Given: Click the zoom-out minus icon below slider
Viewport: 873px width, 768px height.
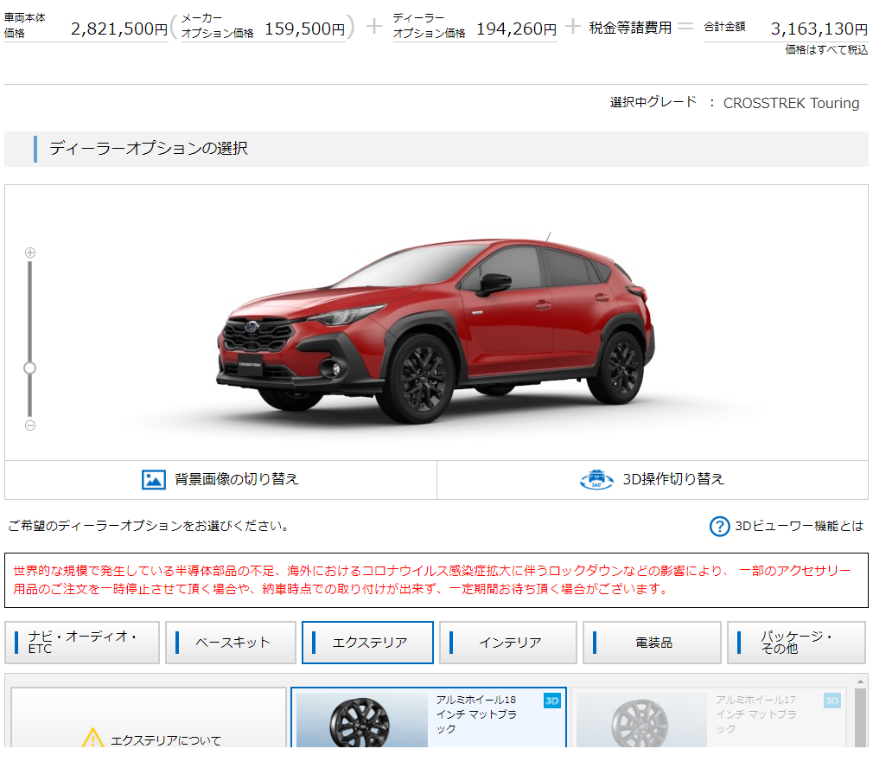Looking at the screenshot, I should tap(30, 426).
